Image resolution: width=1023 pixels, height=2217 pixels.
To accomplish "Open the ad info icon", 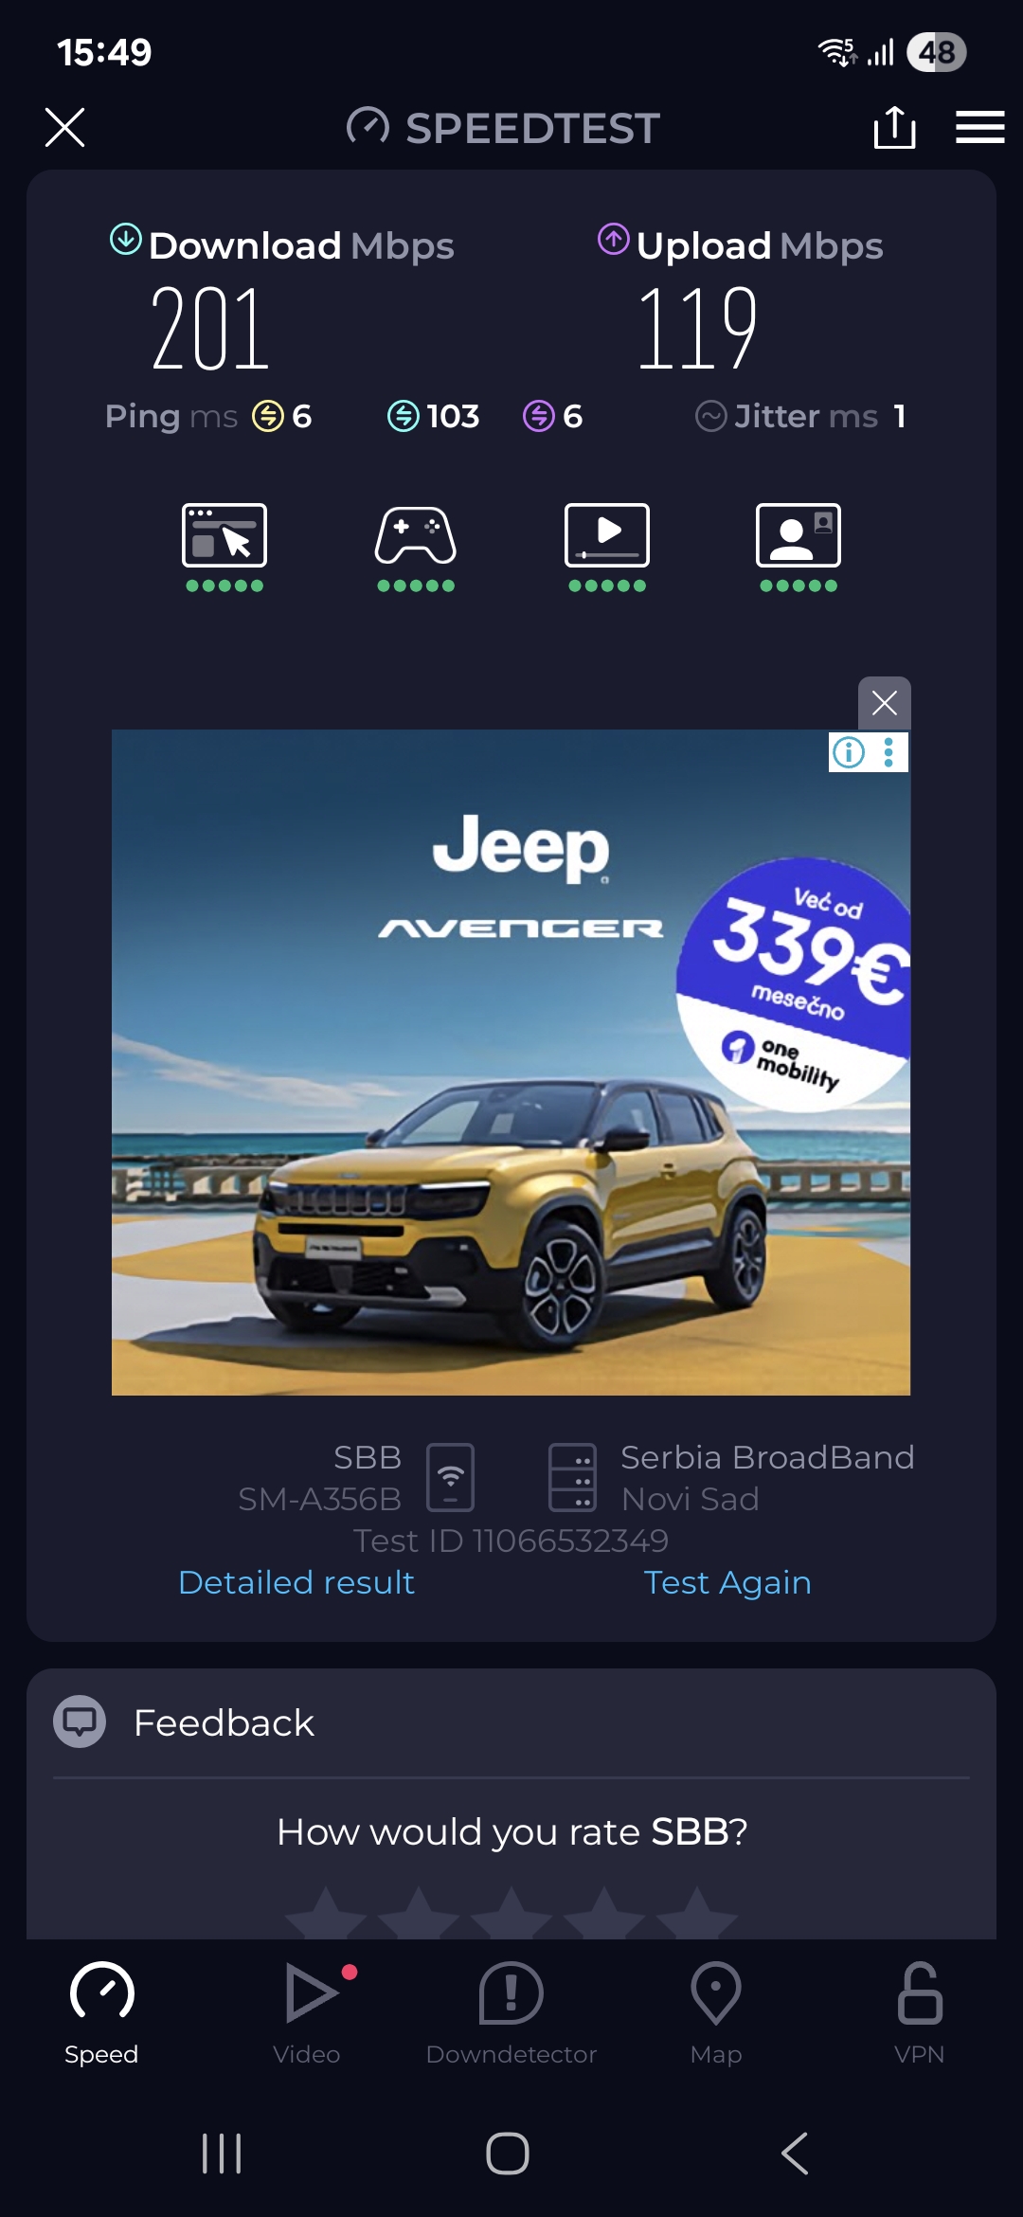I will [x=849, y=752].
